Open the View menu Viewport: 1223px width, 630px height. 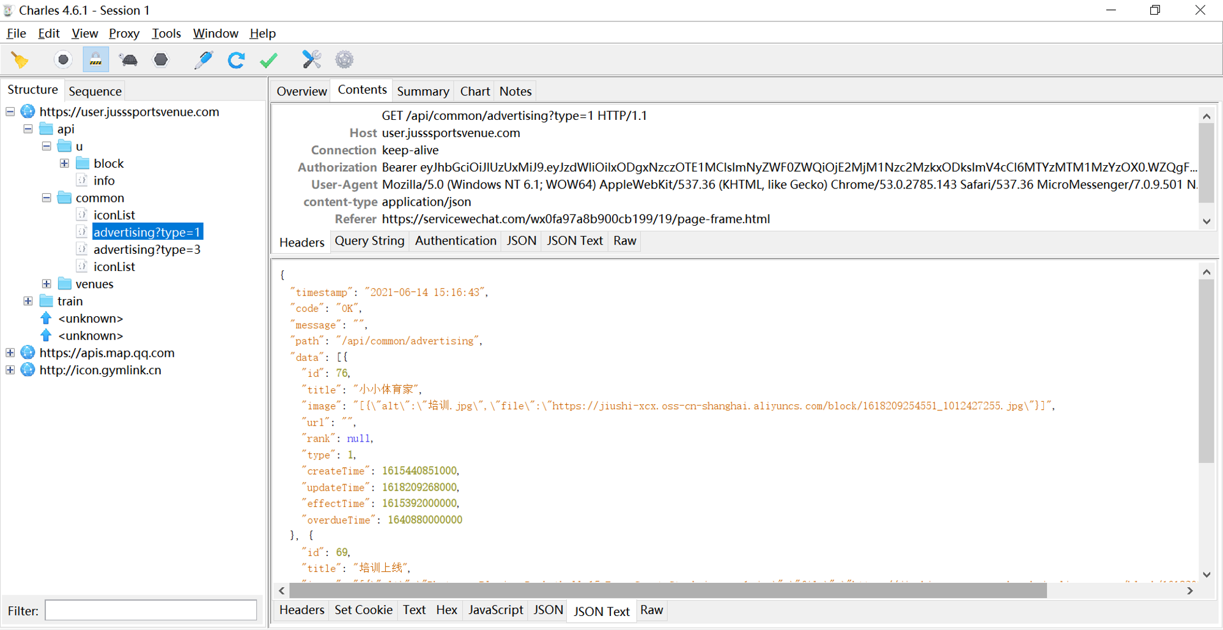[84, 34]
